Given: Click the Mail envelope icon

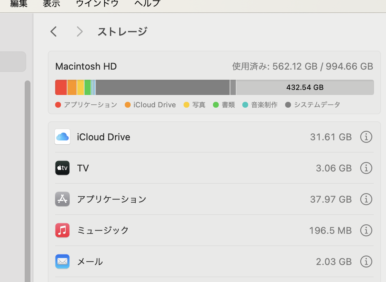Looking at the screenshot, I should pyautogui.click(x=62, y=261).
